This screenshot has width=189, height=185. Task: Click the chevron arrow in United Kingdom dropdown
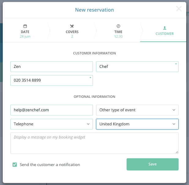tap(174, 124)
